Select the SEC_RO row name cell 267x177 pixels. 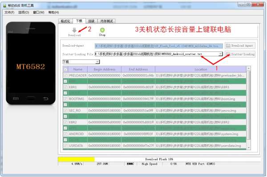[77, 110]
